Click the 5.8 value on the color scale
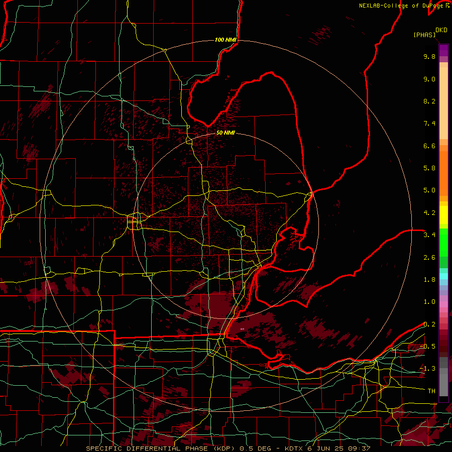 click(429, 168)
